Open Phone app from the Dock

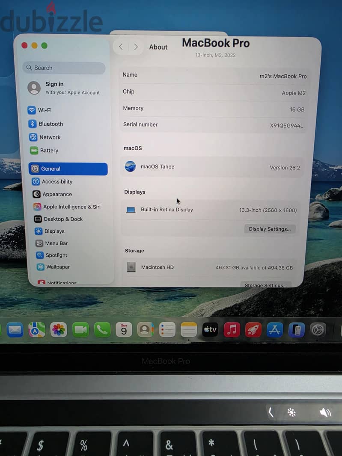[102, 330]
